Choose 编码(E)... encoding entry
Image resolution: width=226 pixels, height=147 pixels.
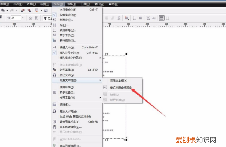[x=77, y=105]
